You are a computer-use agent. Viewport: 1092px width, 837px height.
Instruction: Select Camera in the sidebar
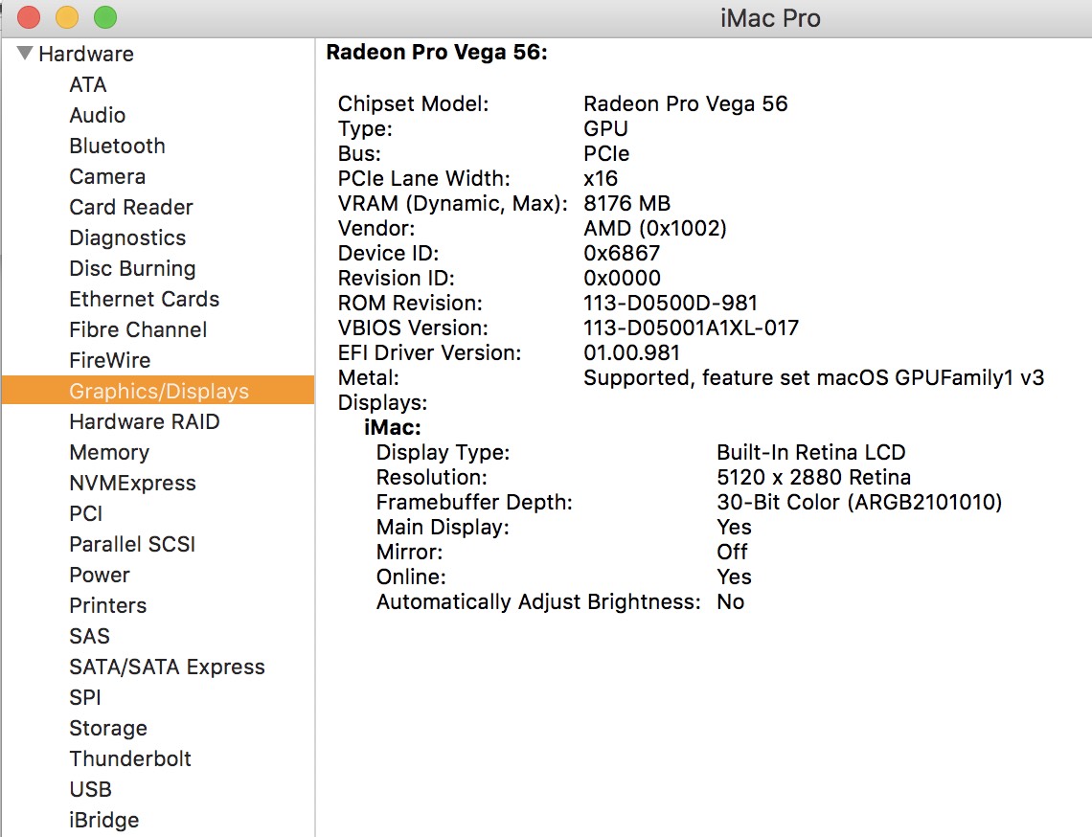click(107, 176)
